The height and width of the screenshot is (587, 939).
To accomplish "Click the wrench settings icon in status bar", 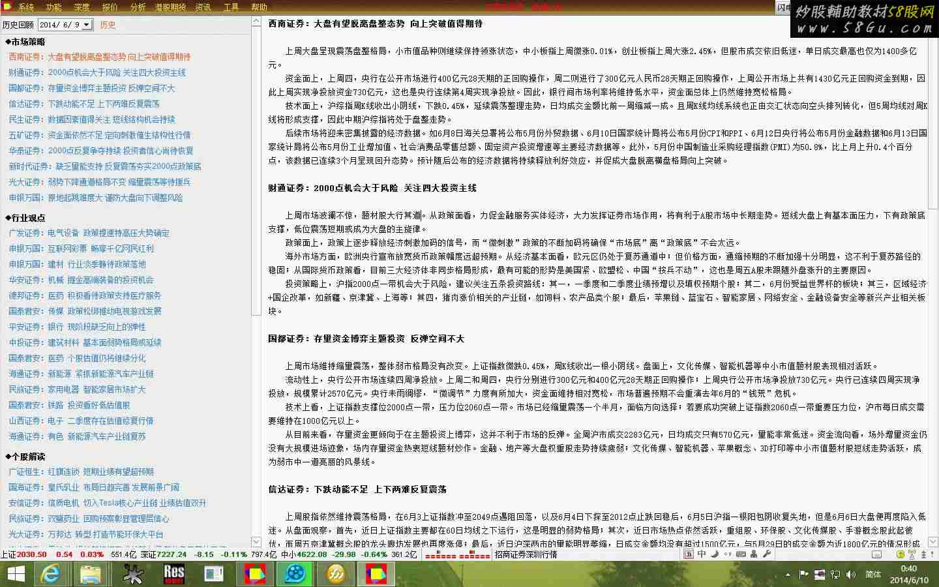I will pos(767,554).
